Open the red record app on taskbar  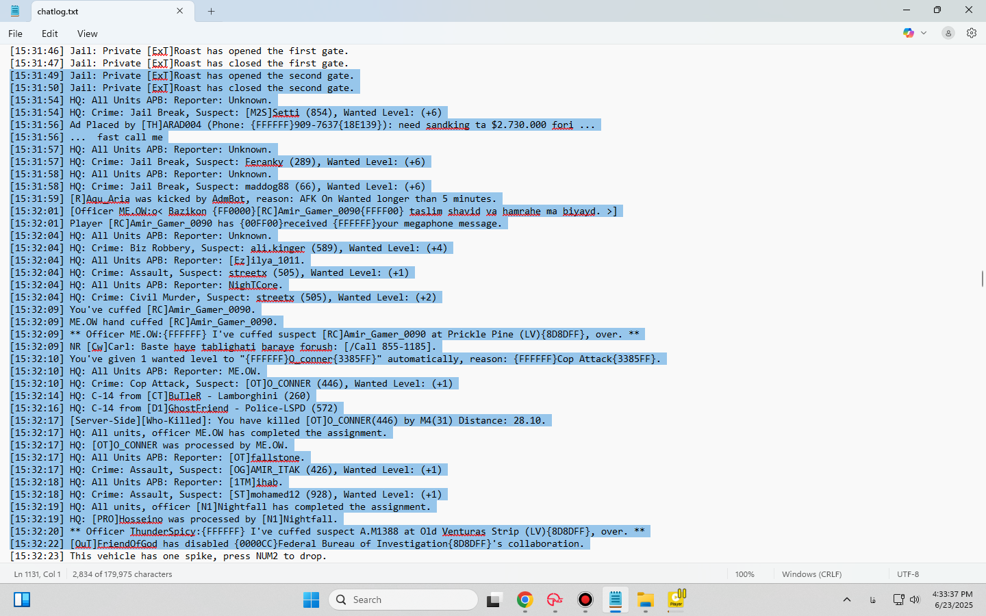[585, 600]
